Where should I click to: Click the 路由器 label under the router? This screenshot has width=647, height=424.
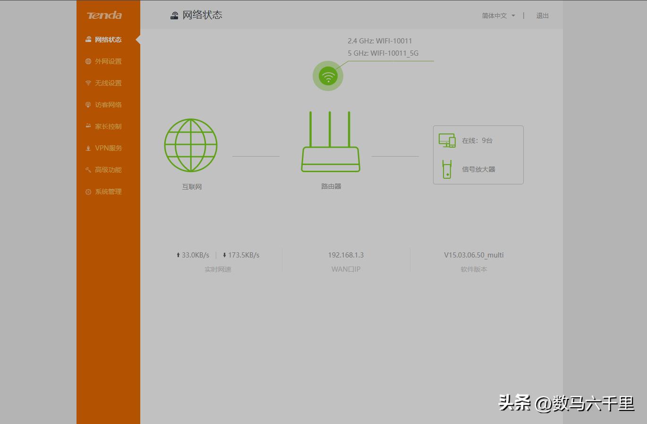coord(331,186)
